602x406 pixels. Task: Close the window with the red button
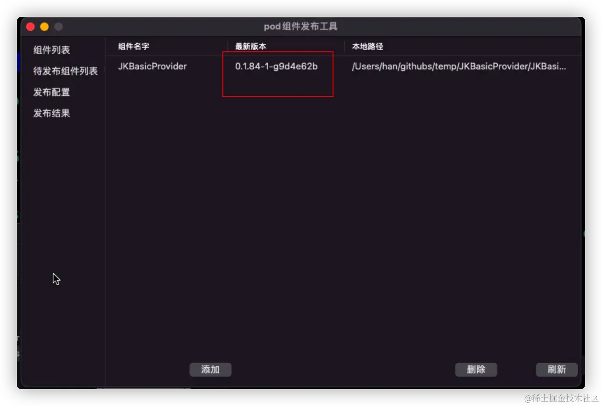pos(31,27)
